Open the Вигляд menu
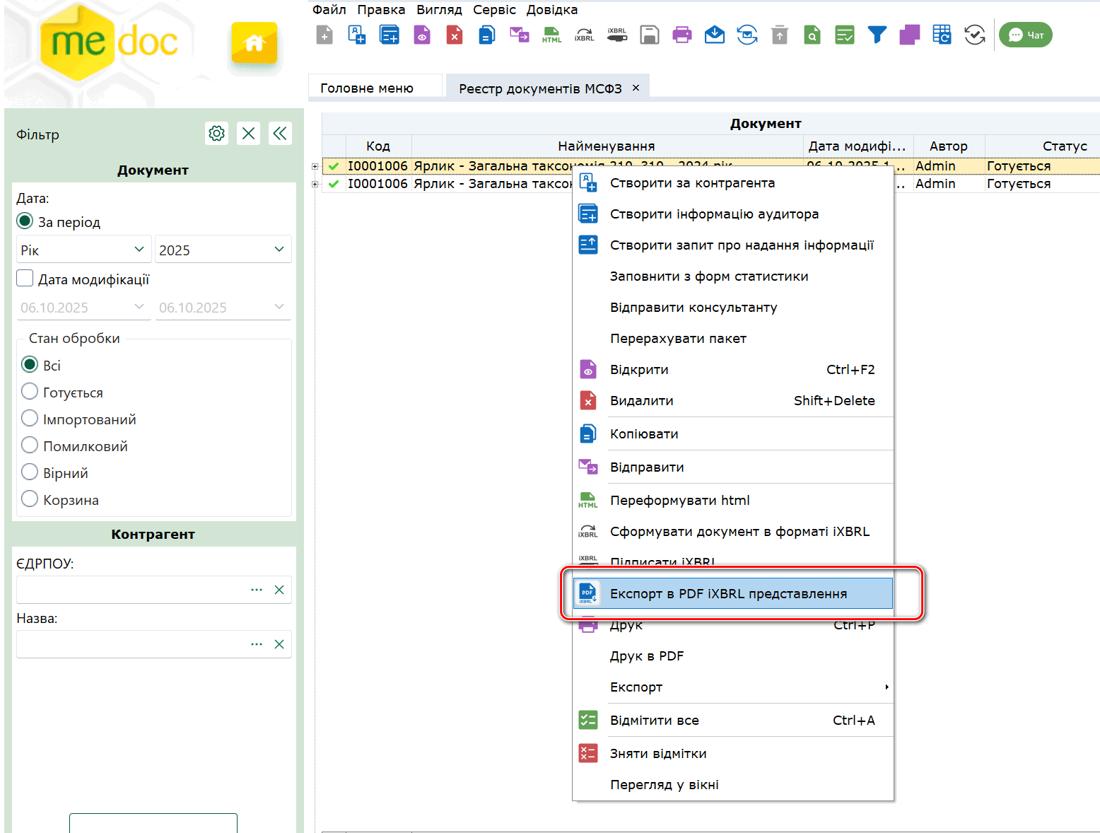1100x833 pixels. pos(439,10)
